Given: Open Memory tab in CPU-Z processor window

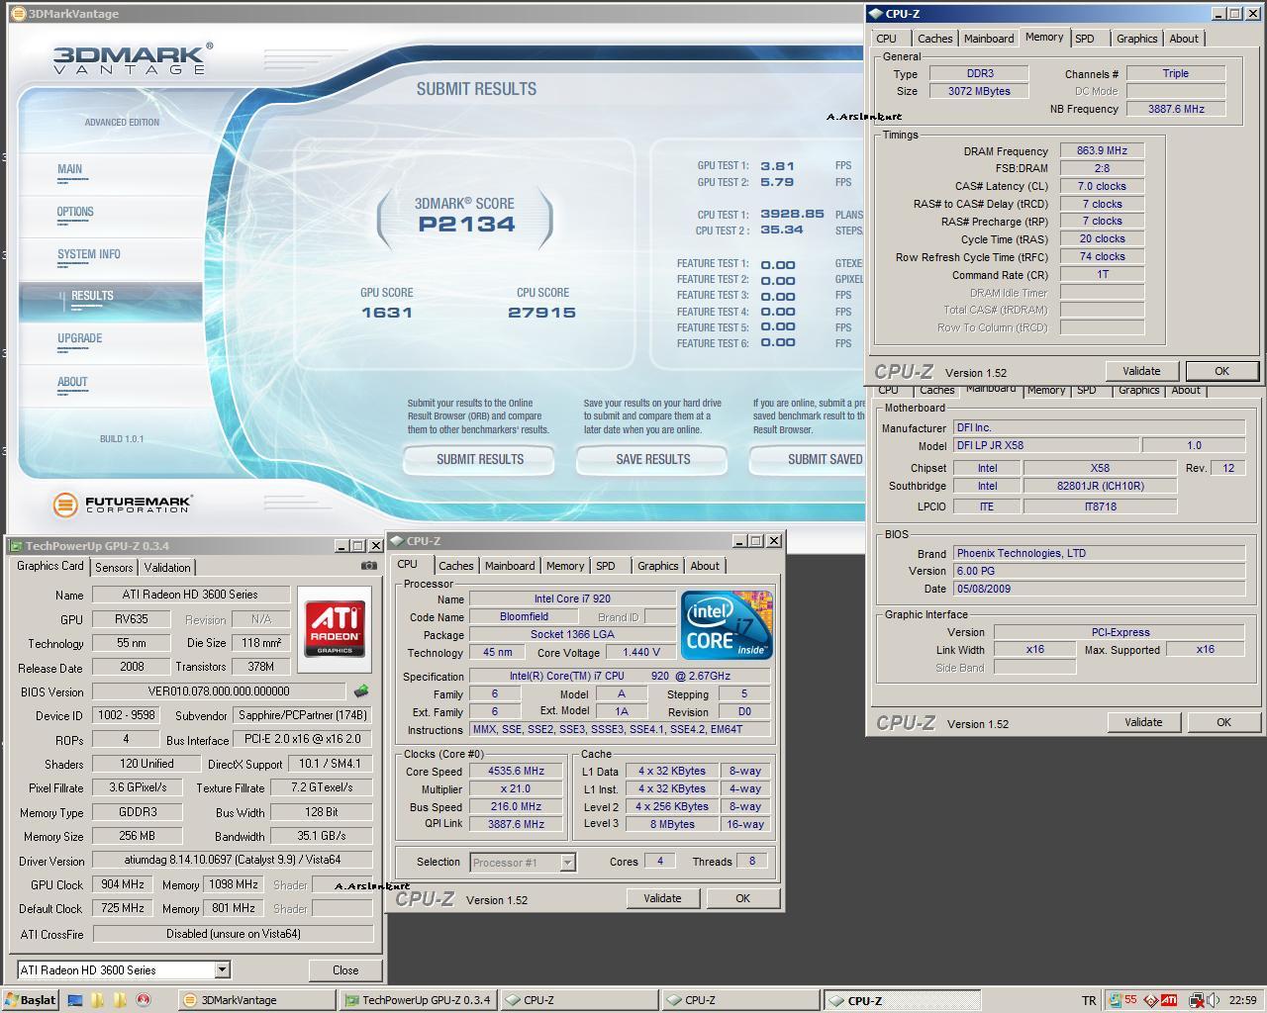Looking at the screenshot, I should [x=565, y=566].
